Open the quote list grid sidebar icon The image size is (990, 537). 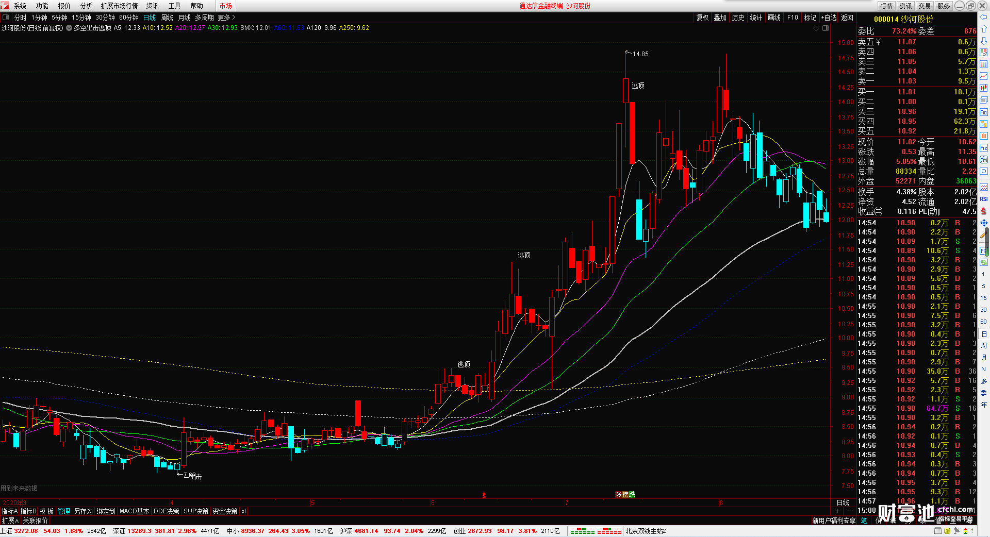(x=983, y=64)
